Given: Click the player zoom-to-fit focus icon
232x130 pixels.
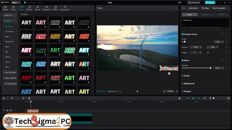Looking at the screenshot, I should coord(164,91).
